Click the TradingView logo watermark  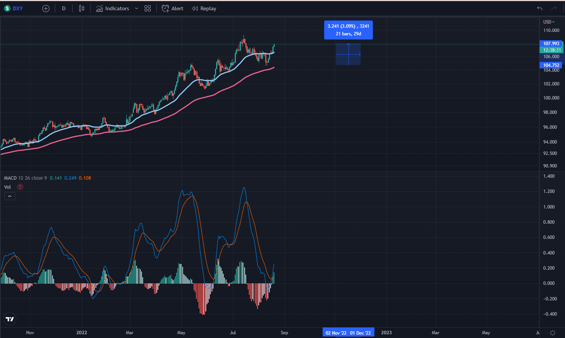click(x=10, y=319)
